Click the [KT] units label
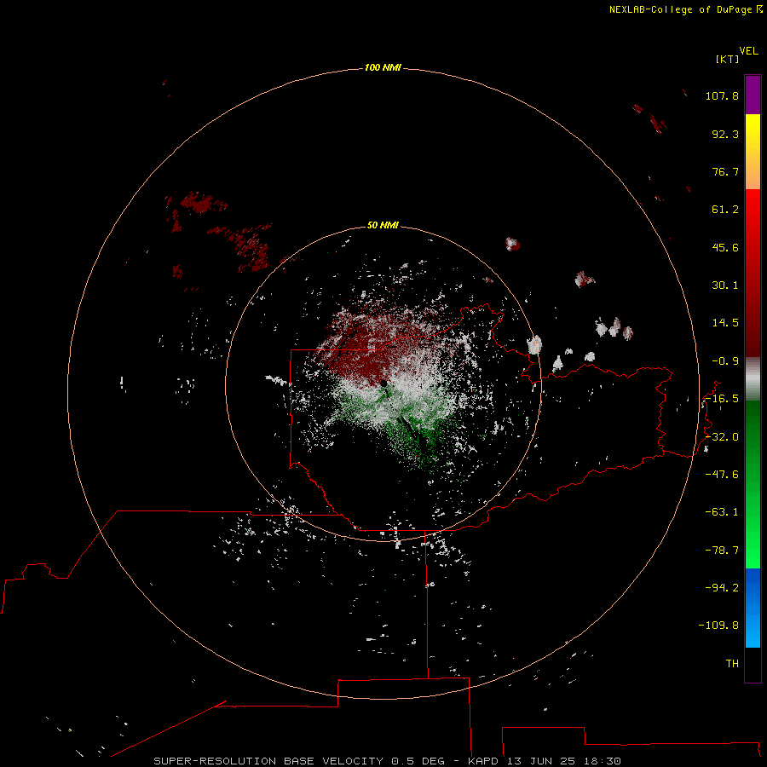The height and width of the screenshot is (767, 767). point(727,59)
